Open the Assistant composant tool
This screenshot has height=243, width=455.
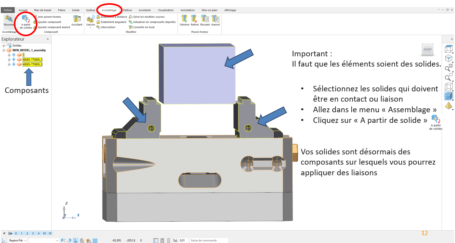coord(77,20)
